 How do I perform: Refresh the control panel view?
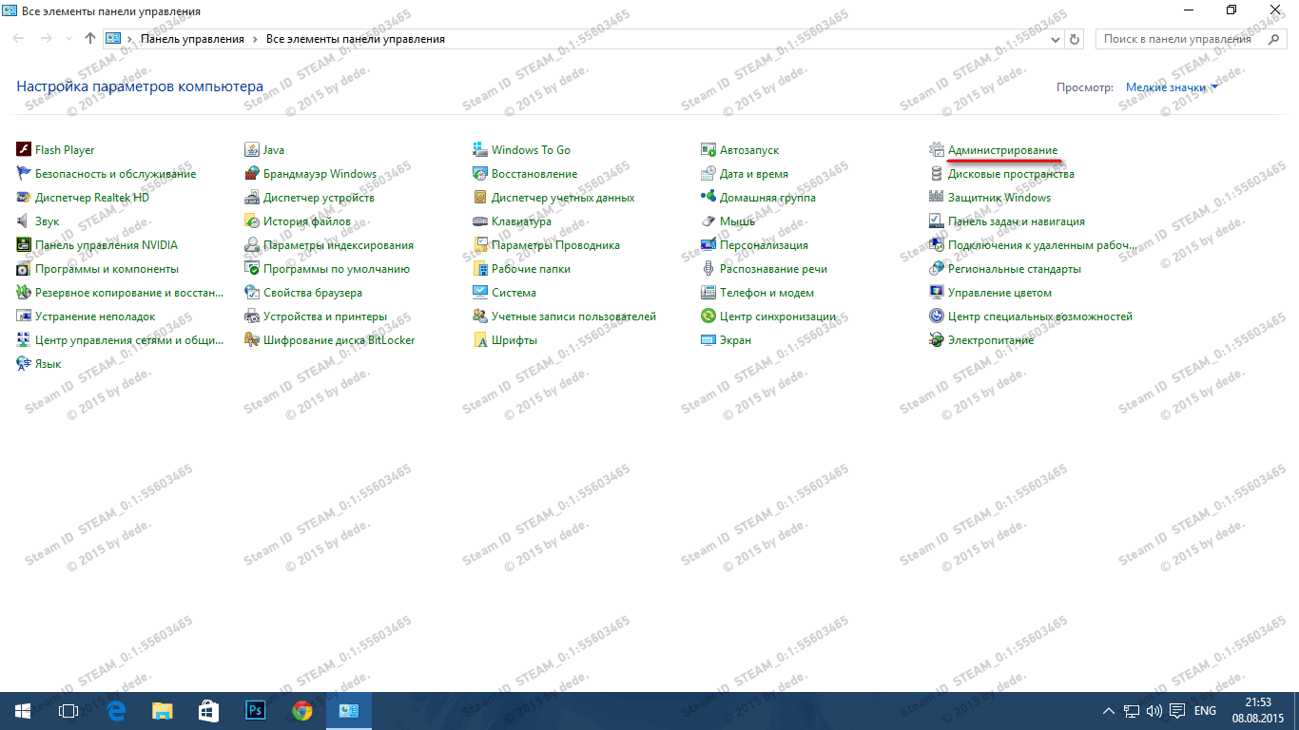click(x=1076, y=39)
